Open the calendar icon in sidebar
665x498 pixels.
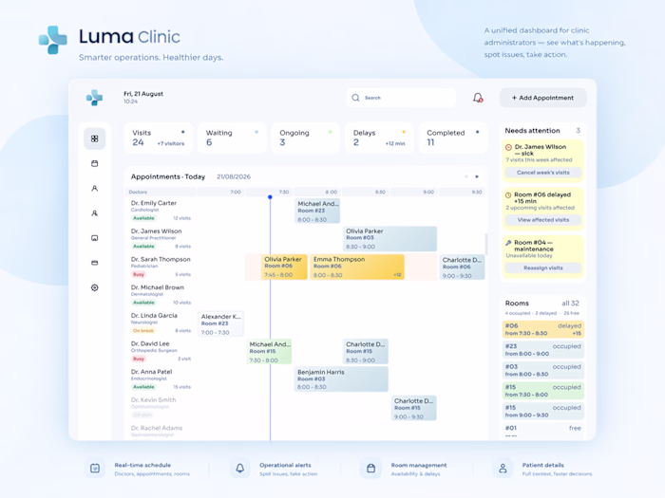95,163
